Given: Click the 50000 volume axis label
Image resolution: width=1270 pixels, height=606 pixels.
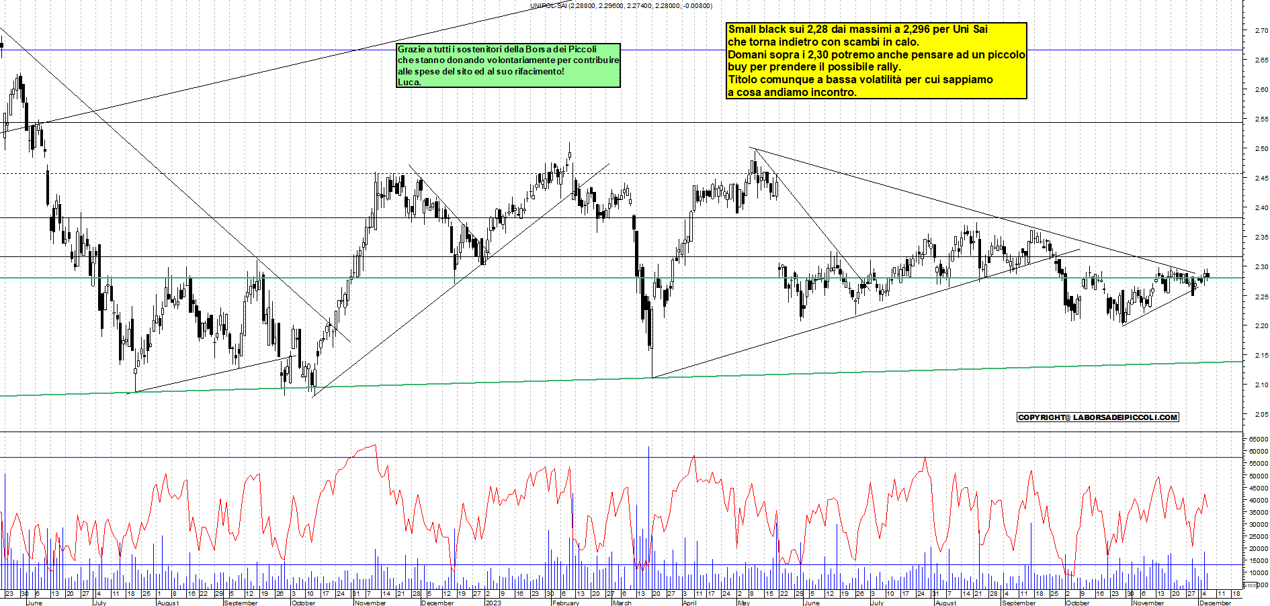Looking at the screenshot, I should coord(1259,476).
